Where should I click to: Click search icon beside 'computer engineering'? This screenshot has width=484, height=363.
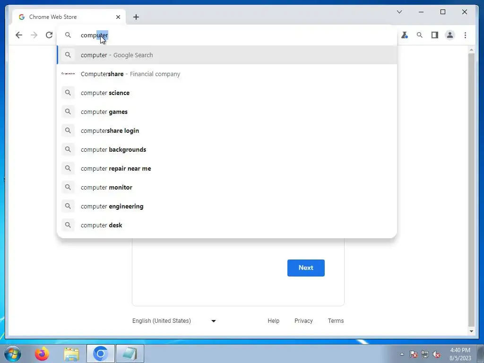pos(68,206)
